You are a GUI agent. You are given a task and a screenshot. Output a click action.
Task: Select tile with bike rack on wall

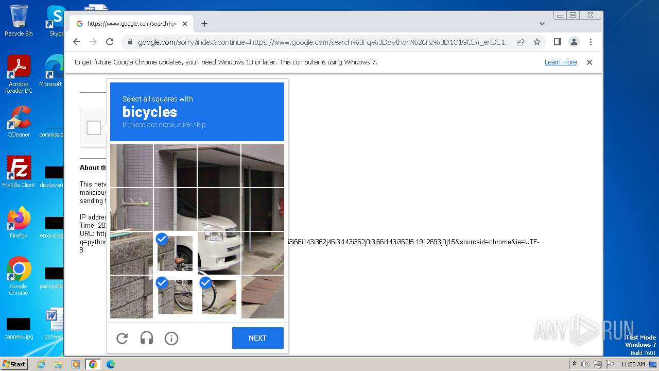point(131,209)
